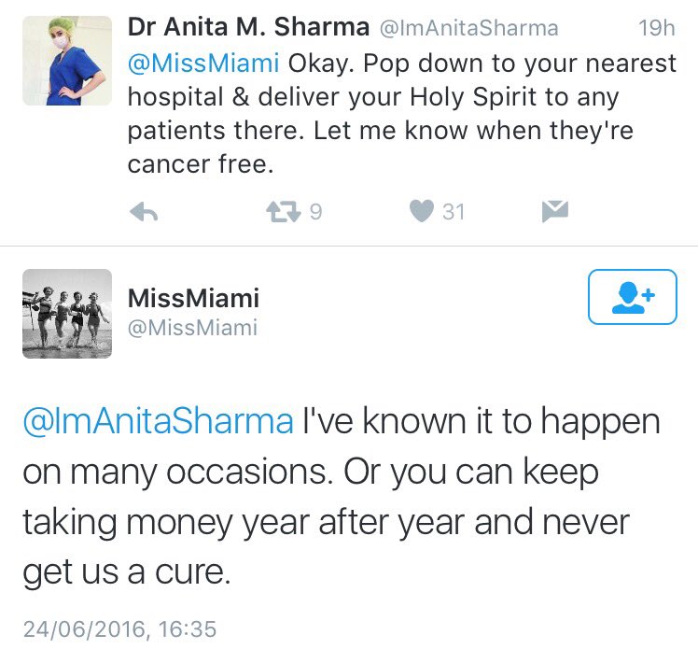
Task: Tap the blue @ImAnitaSharma mention in reply
Action: coord(157,422)
